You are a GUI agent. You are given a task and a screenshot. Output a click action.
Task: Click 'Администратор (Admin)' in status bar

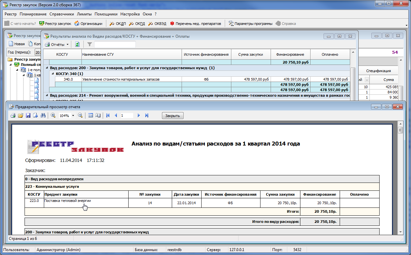(59, 250)
